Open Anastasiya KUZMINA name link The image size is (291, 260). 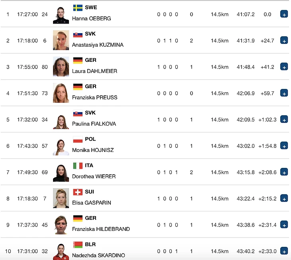98,45
